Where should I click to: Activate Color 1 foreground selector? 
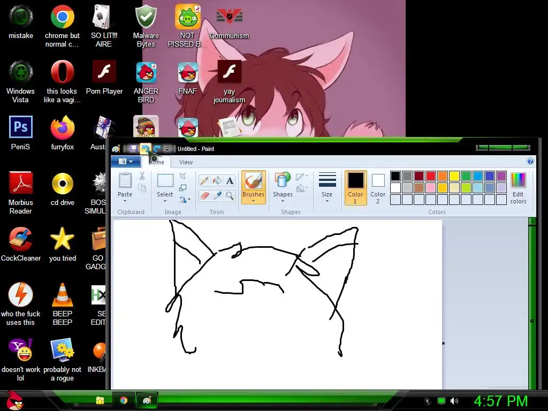pos(355,187)
